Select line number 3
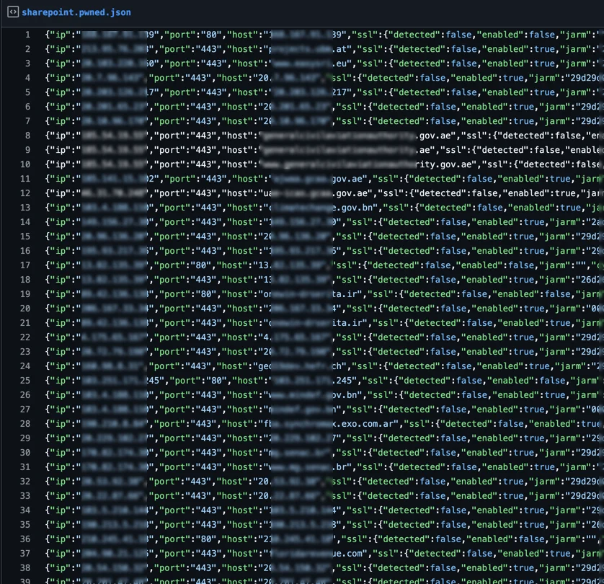Viewport: 604px width, 584px height. click(27, 63)
